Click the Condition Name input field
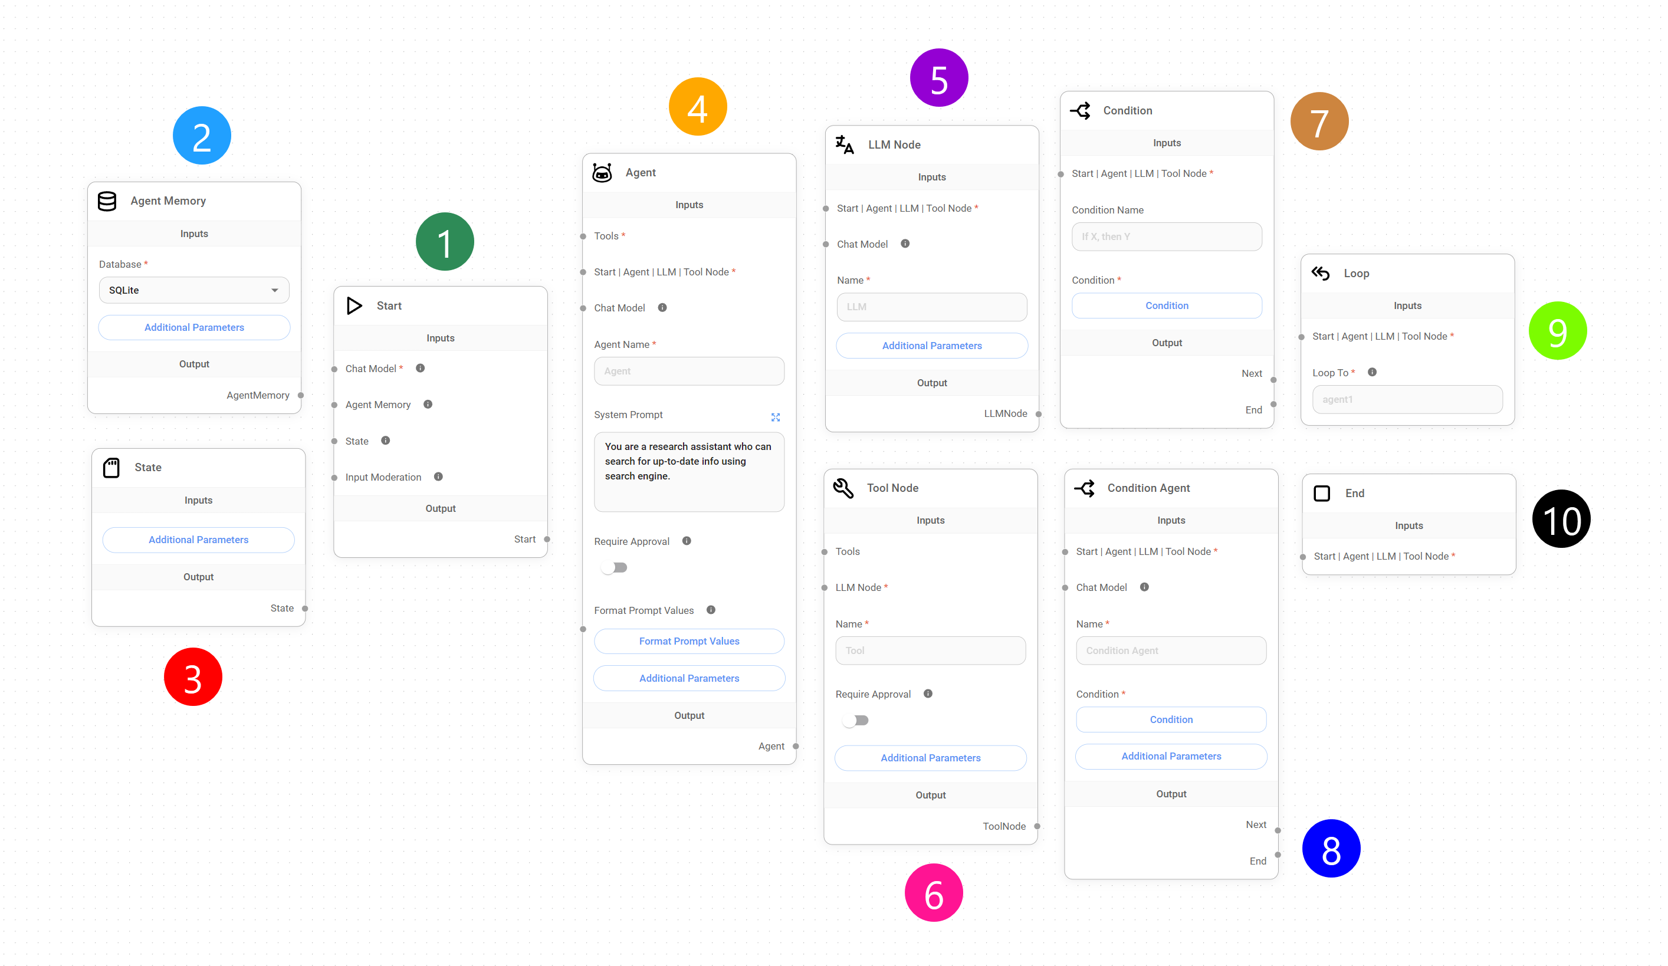The width and height of the screenshot is (1668, 966). coord(1166,237)
